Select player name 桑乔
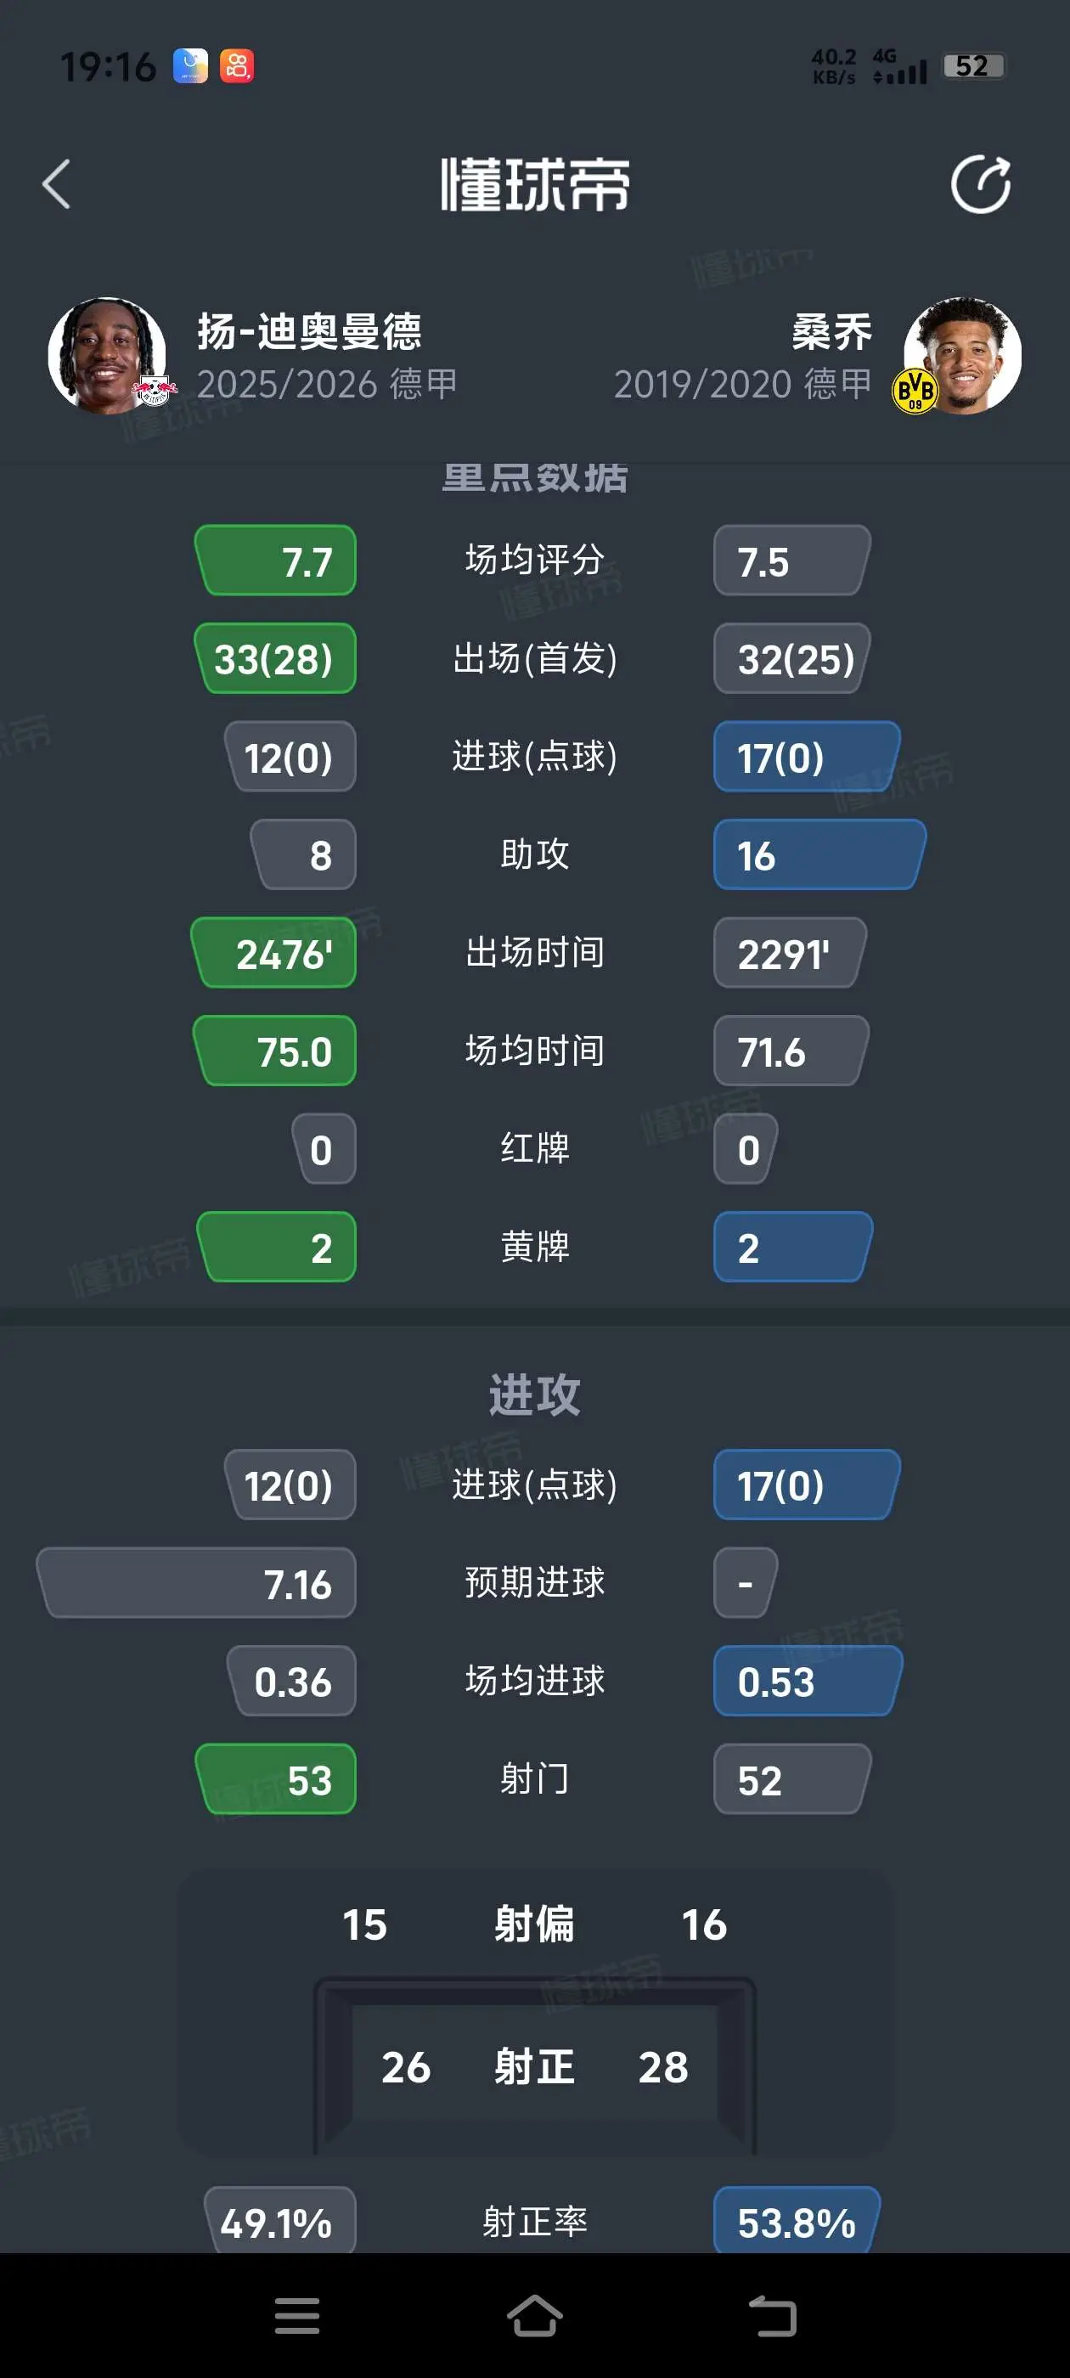 click(x=831, y=331)
